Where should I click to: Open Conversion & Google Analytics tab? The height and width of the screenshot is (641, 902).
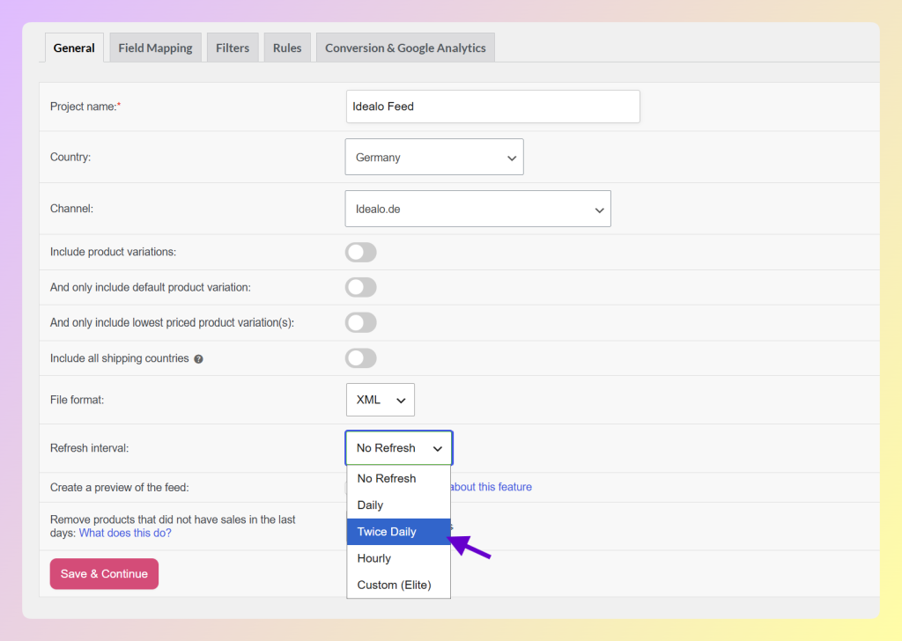pyautogui.click(x=405, y=48)
